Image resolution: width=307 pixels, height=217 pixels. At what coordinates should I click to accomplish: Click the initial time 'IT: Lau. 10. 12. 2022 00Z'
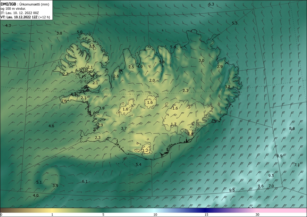20,13
